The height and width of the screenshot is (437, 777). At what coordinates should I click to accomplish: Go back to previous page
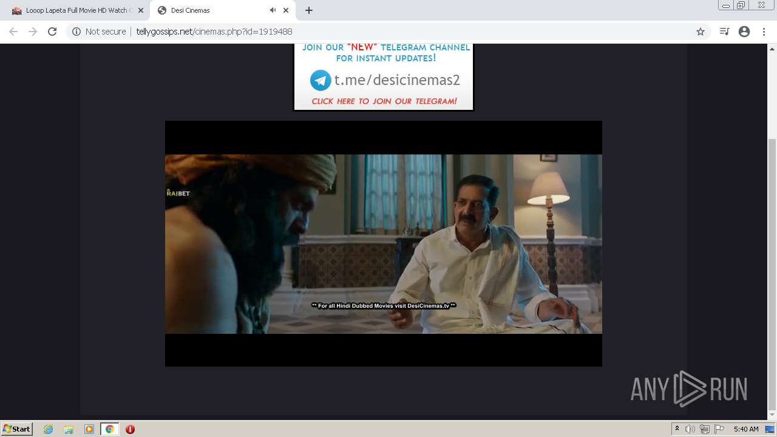tap(13, 32)
